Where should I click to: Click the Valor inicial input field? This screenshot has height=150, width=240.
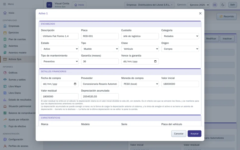point(180,84)
